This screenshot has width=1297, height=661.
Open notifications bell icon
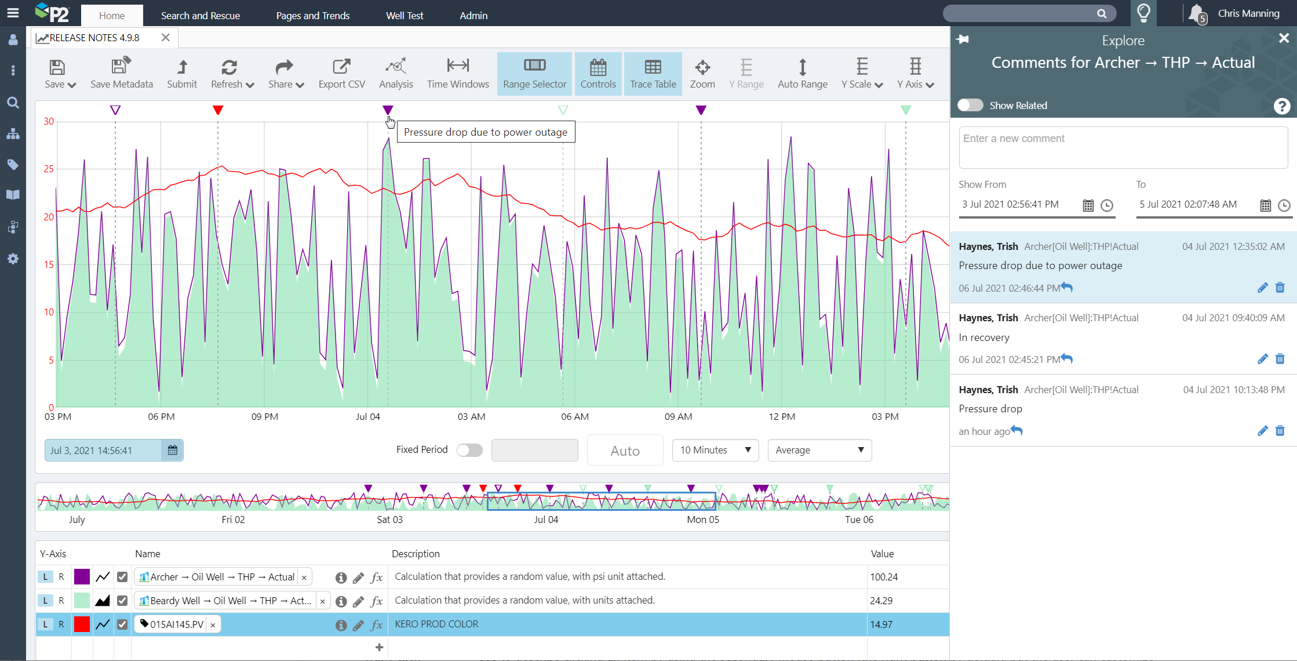tap(1196, 13)
